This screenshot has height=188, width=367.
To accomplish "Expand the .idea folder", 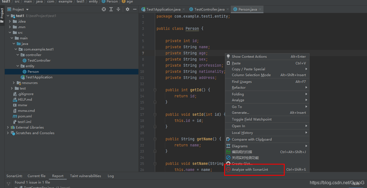I will pyautogui.click(x=10, y=21).
